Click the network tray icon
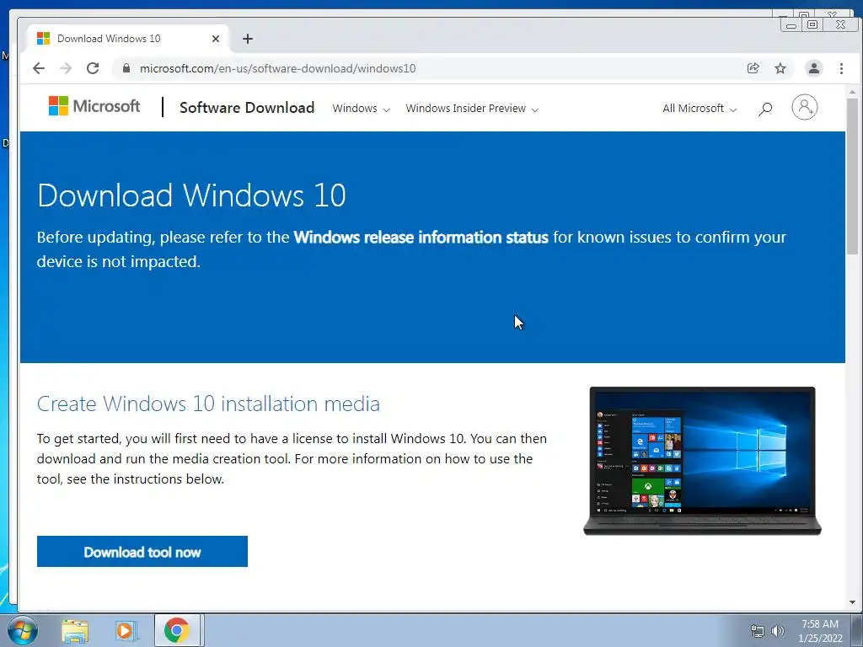This screenshot has height=647, width=863. [x=758, y=631]
